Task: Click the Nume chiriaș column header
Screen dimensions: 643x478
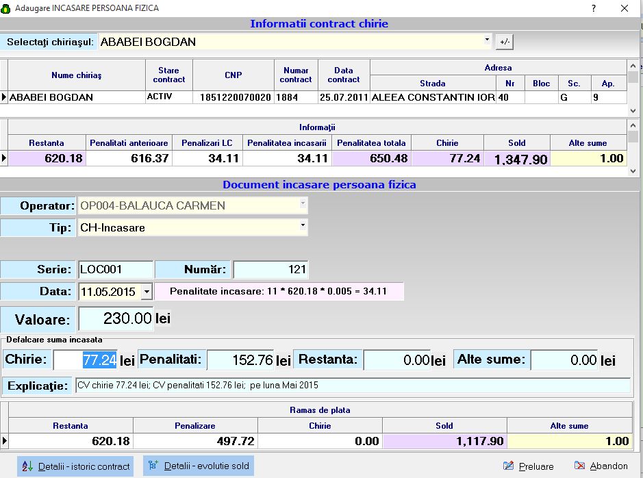Action: point(76,75)
